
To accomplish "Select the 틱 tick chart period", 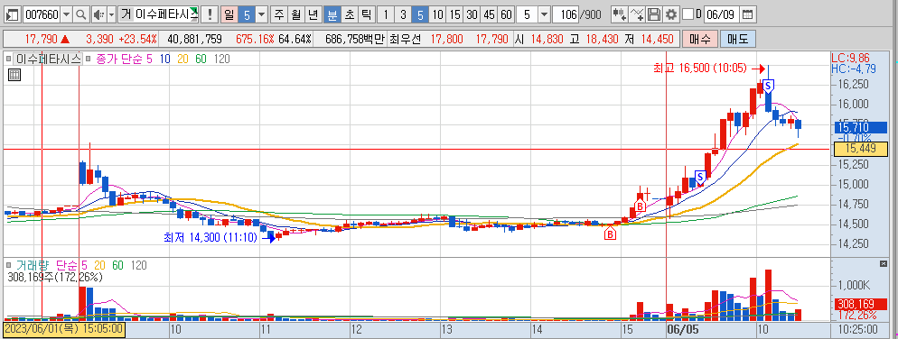I will 366,14.
